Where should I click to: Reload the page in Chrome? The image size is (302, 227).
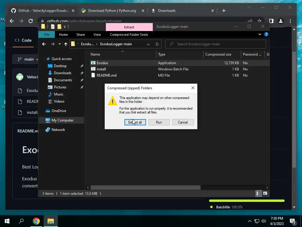point(31,21)
